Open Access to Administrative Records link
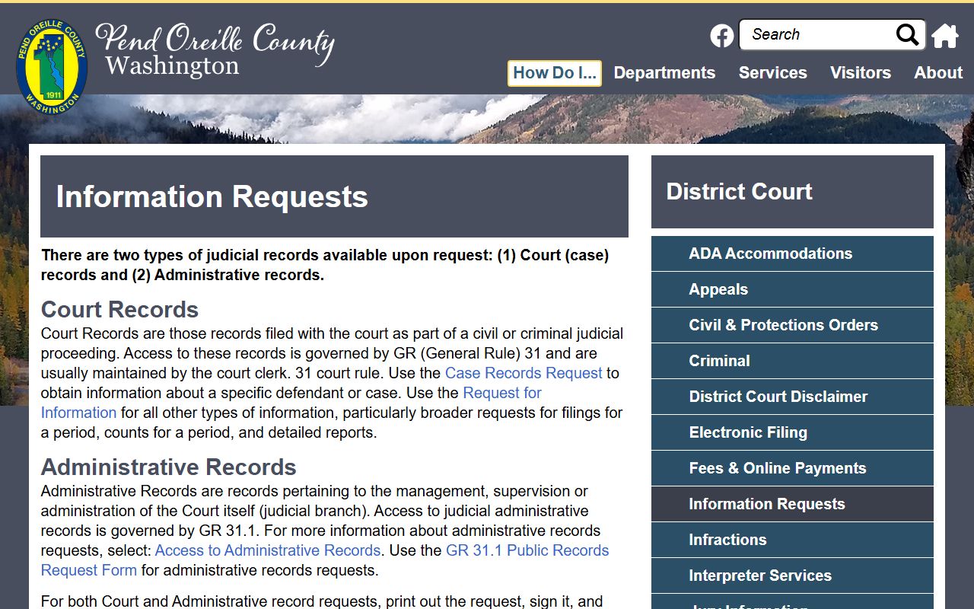Viewport: 974px width, 609px height. (x=268, y=550)
